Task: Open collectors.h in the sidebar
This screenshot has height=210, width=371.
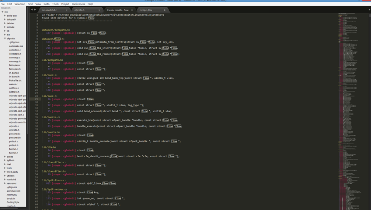Action: (15, 54)
